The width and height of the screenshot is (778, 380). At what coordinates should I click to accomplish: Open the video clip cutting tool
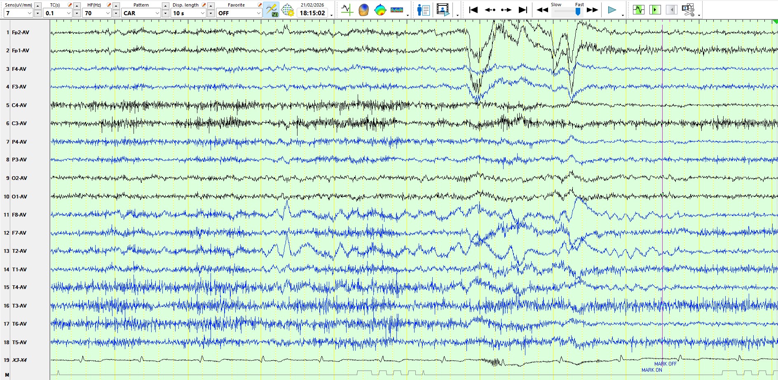tap(688, 10)
